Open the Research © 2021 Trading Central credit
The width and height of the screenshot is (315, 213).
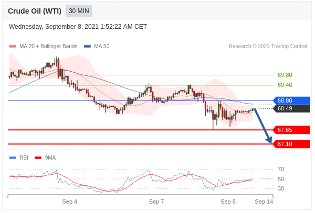click(x=268, y=47)
